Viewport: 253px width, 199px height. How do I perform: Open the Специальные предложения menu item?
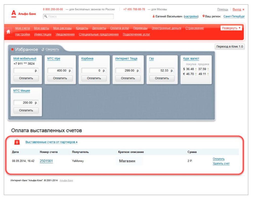[99, 34]
